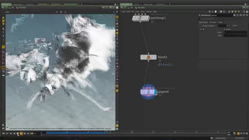
Task: Click the parameter gear settings icon
Action: tap(234, 15)
